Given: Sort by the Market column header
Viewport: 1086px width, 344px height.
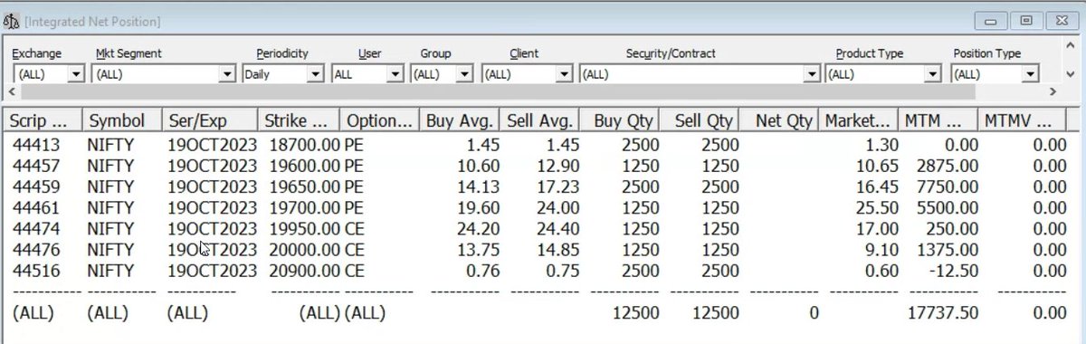Looking at the screenshot, I should [x=859, y=119].
